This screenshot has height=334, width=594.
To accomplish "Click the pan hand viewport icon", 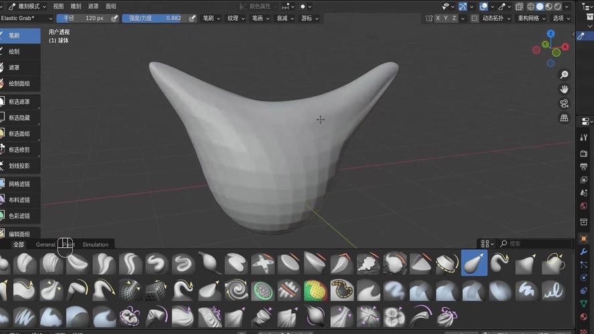I will tap(564, 89).
